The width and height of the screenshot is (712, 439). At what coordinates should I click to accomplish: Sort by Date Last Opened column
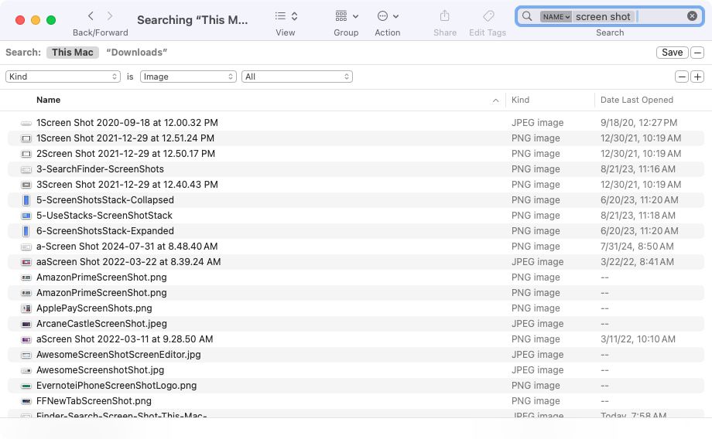[636, 100]
